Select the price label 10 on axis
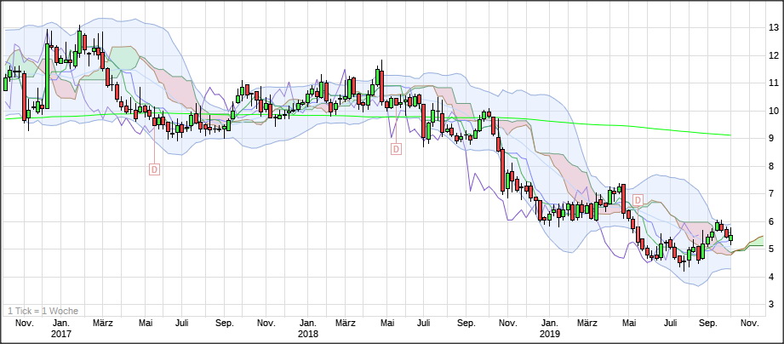 (773, 111)
